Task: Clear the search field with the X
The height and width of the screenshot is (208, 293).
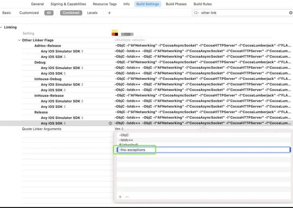Action: [291, 13]
